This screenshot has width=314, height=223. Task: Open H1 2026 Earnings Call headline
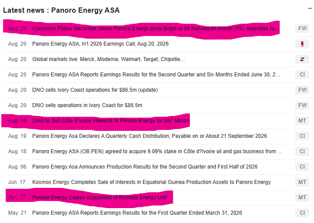(100, 44)
